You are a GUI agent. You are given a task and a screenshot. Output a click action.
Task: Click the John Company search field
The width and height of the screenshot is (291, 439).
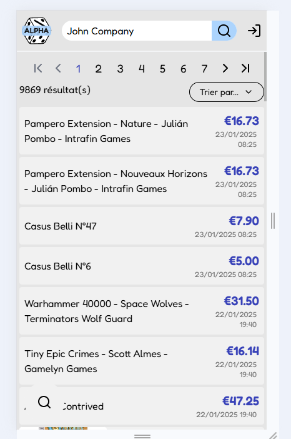pos(137,31)
